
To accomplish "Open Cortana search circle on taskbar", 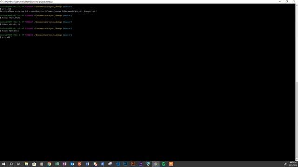I will coord(11,164).
